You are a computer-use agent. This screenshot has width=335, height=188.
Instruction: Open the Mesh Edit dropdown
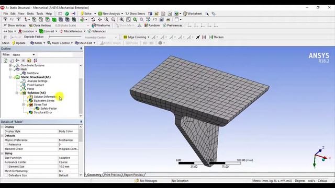point(85,43)
